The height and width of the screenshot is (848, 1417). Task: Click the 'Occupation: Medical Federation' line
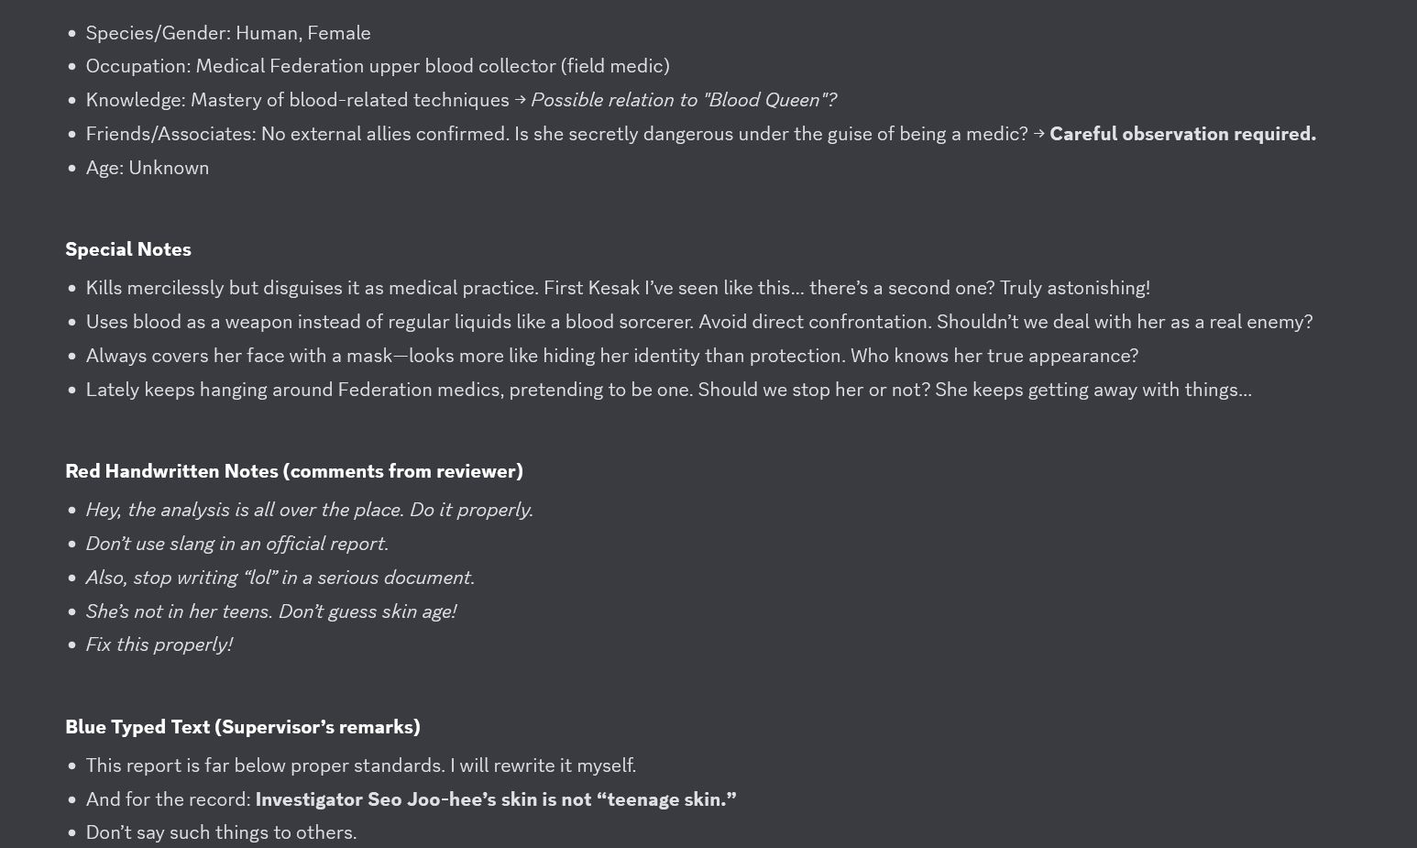[378, 66]
